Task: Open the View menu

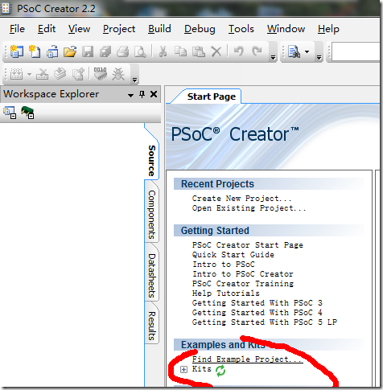Action: pos(79,29)
